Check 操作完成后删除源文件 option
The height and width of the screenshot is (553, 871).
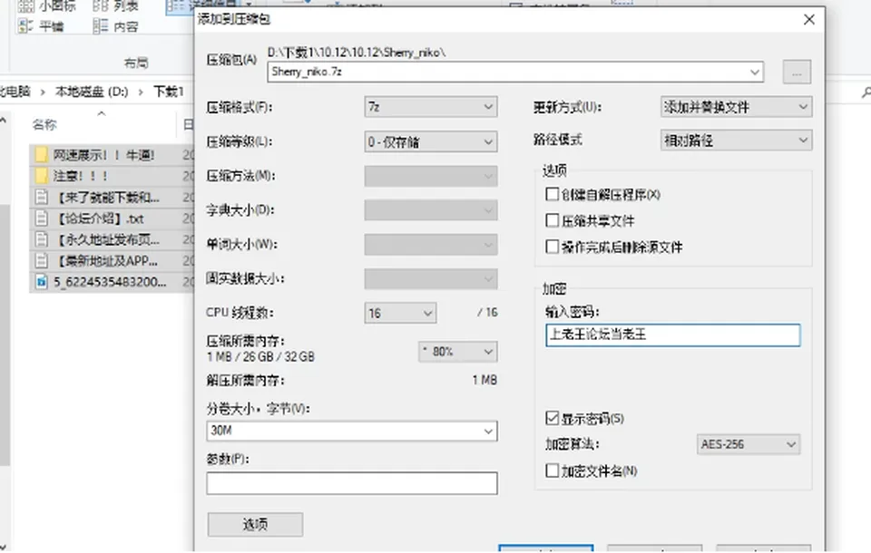(553, 247)
